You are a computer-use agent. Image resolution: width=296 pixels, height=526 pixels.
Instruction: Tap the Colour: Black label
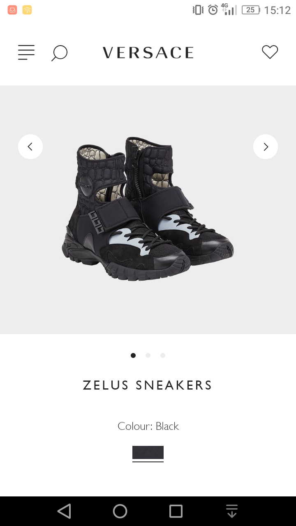click(148, 426)
